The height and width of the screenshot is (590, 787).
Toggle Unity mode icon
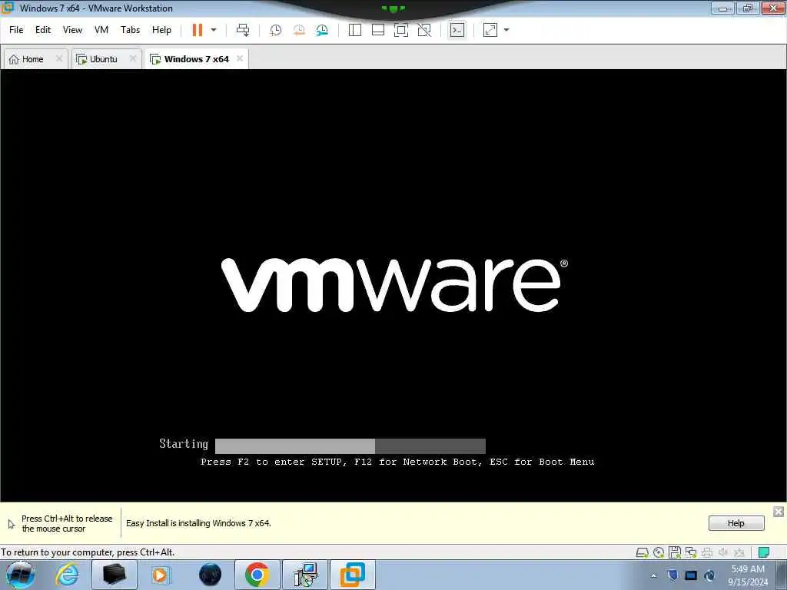point(424,30)
